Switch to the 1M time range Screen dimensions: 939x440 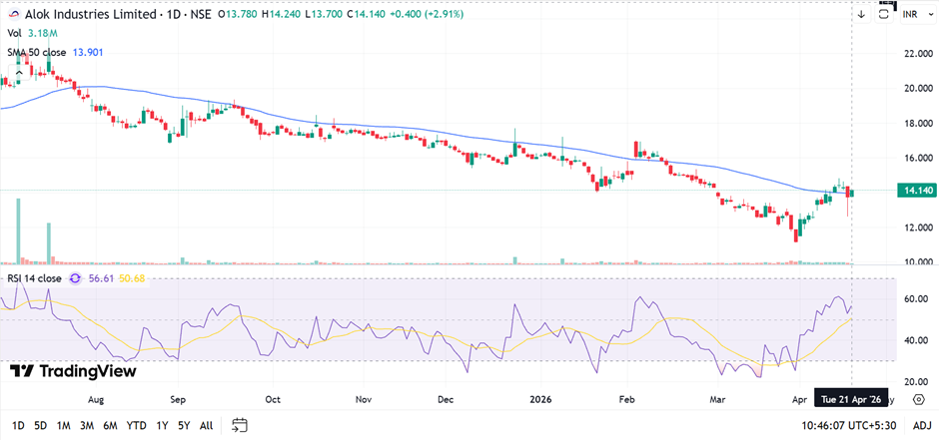pyautogui.click(x=63, y=425)
